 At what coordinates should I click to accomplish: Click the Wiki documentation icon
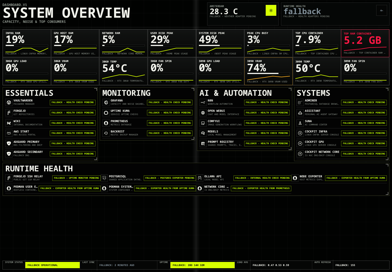(x=9, y=123)
